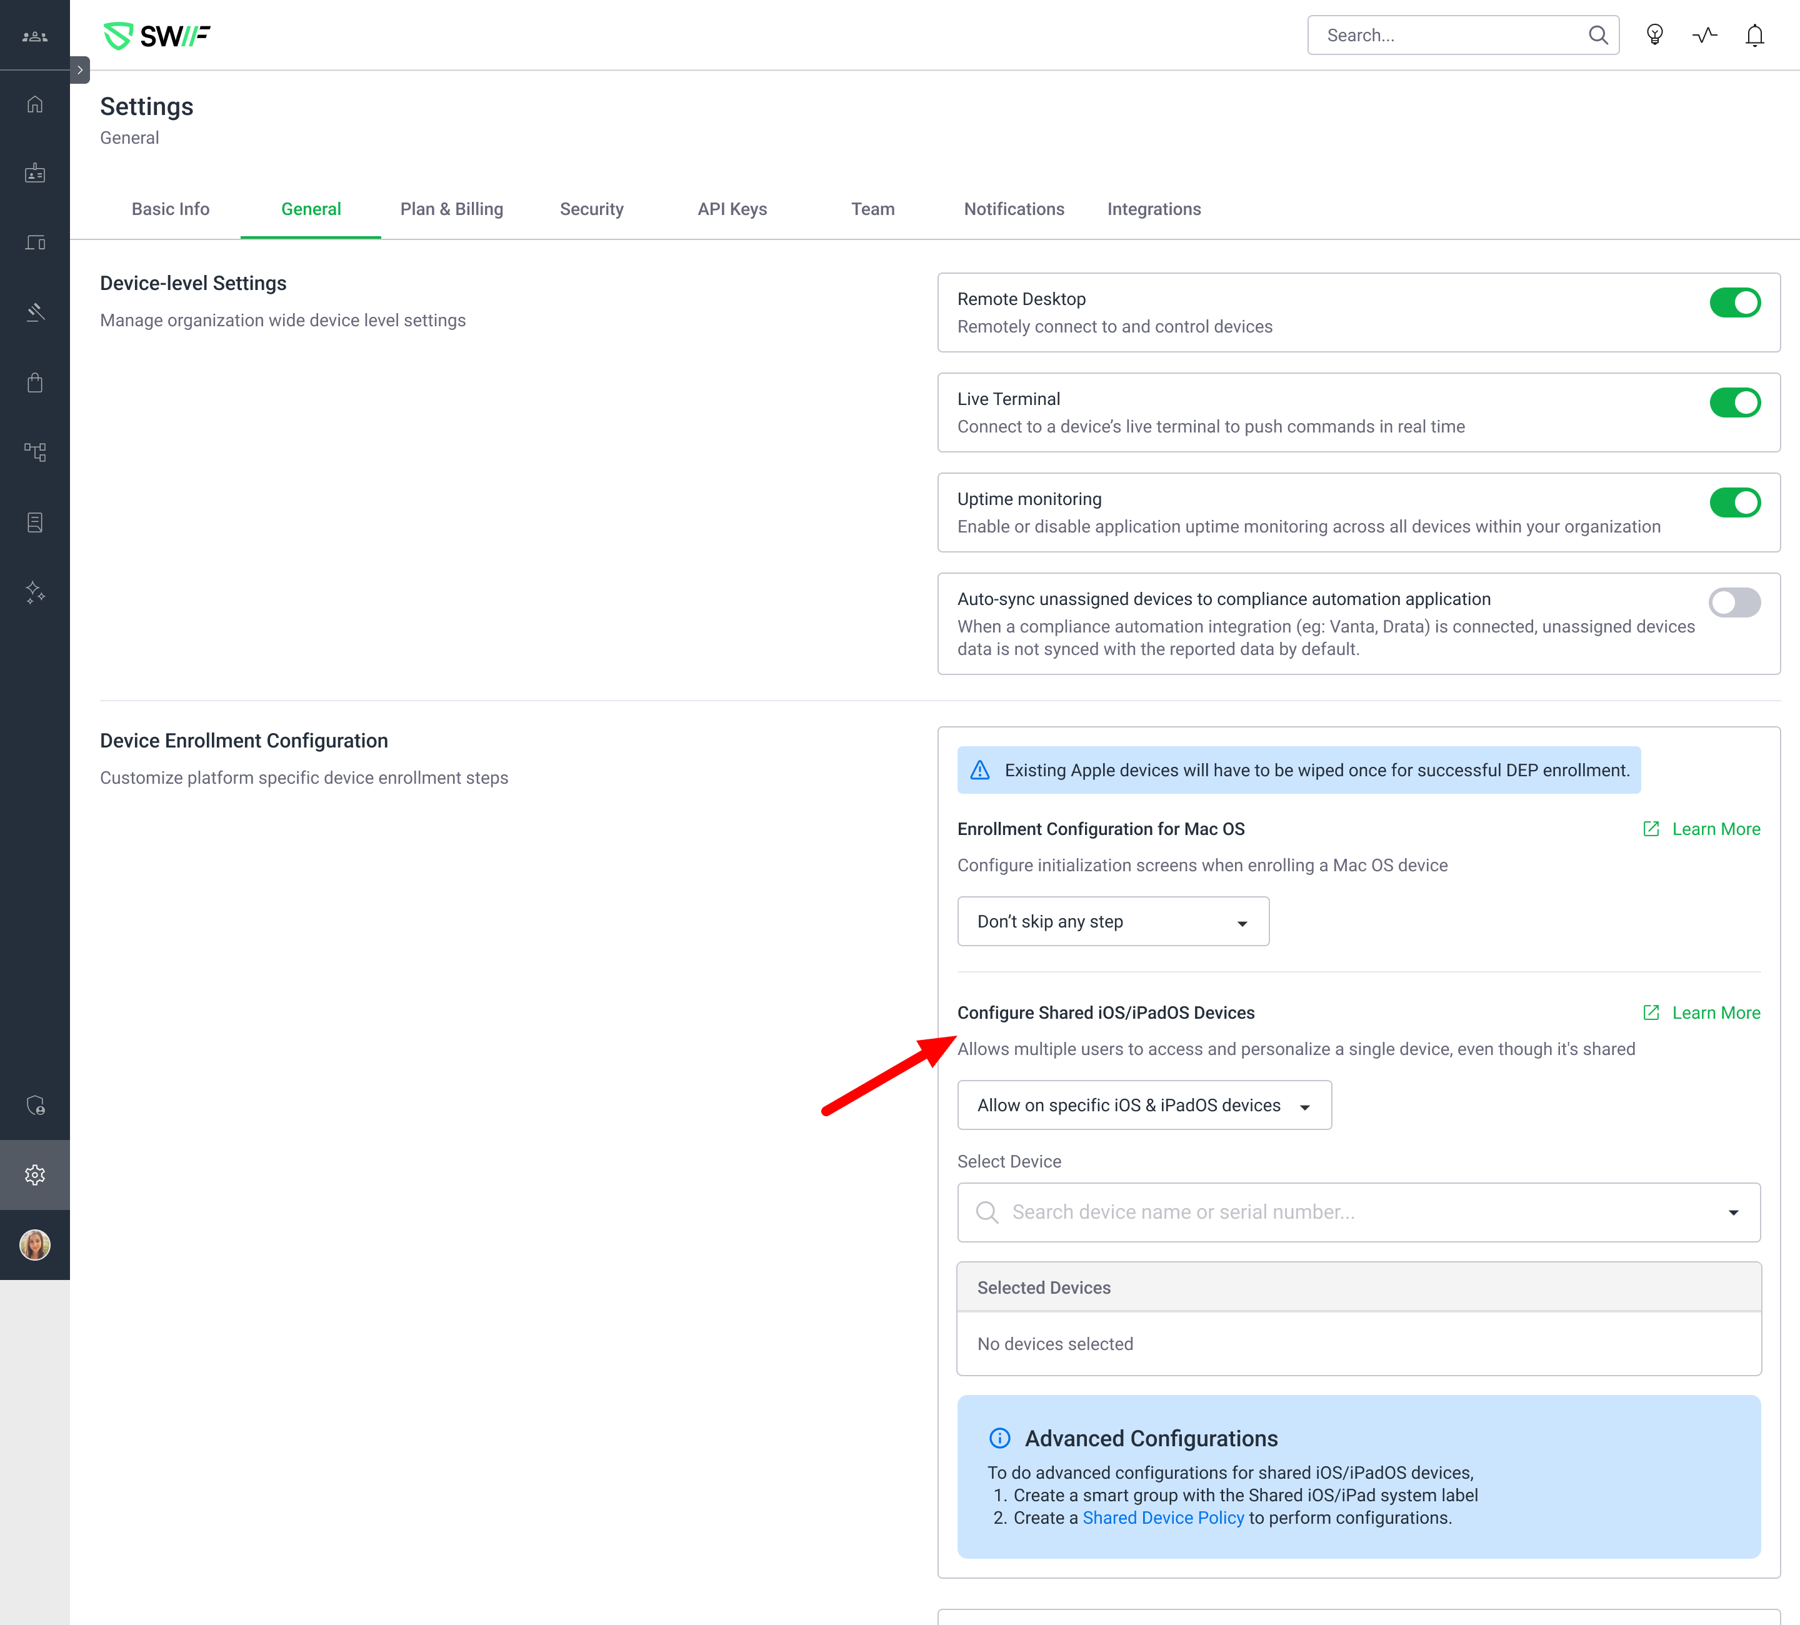Turn off the Live Terminal switch
Image resolution: width=1800 pixels, height=1625 pixels.
tap(1734, 402)
